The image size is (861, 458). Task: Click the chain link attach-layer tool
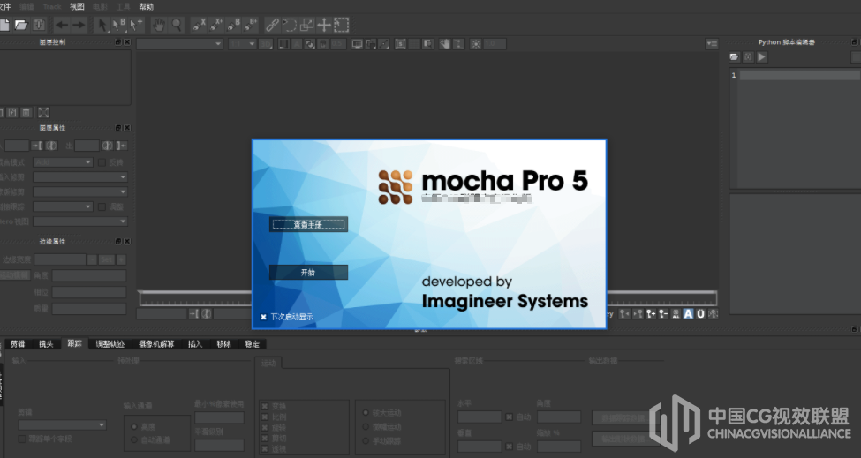point(272,25)
